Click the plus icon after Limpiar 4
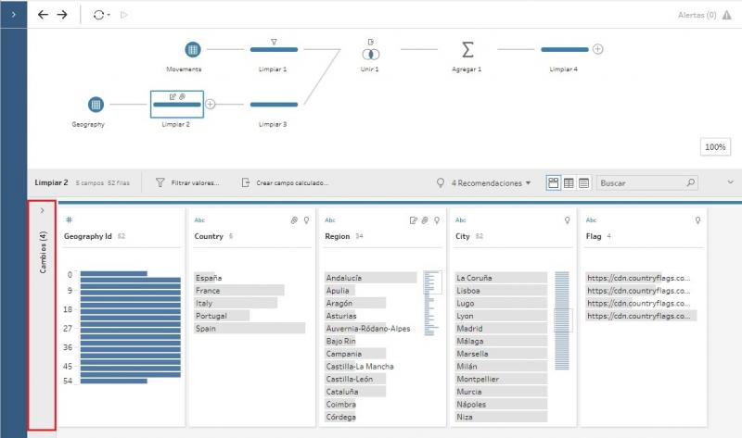742x438 pixels. pyautogui.click(x=598, y=49)
